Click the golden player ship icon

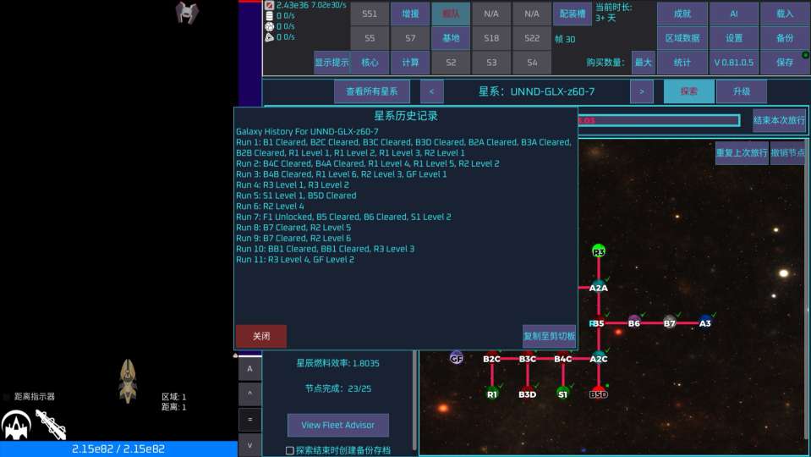[128, 381]
